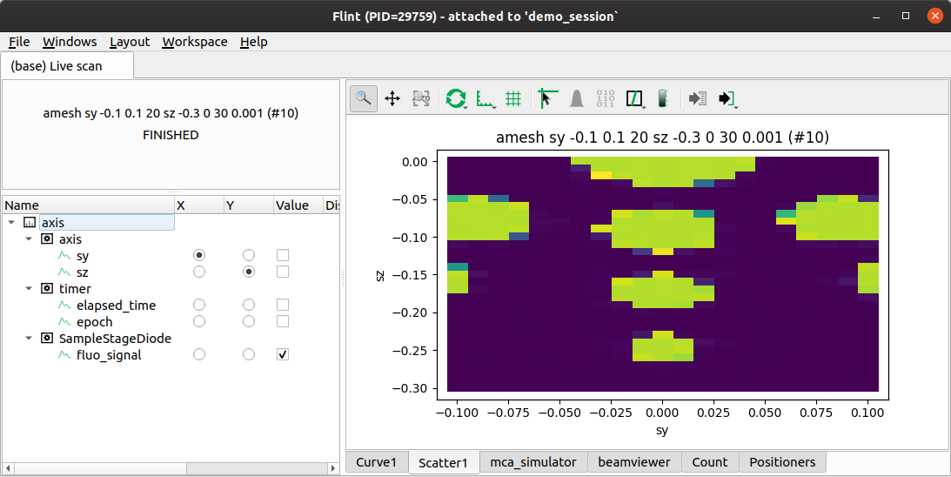This screenshot has width=951, height=477.
Task: Select X radio button for sz
Action: [199, 272]
